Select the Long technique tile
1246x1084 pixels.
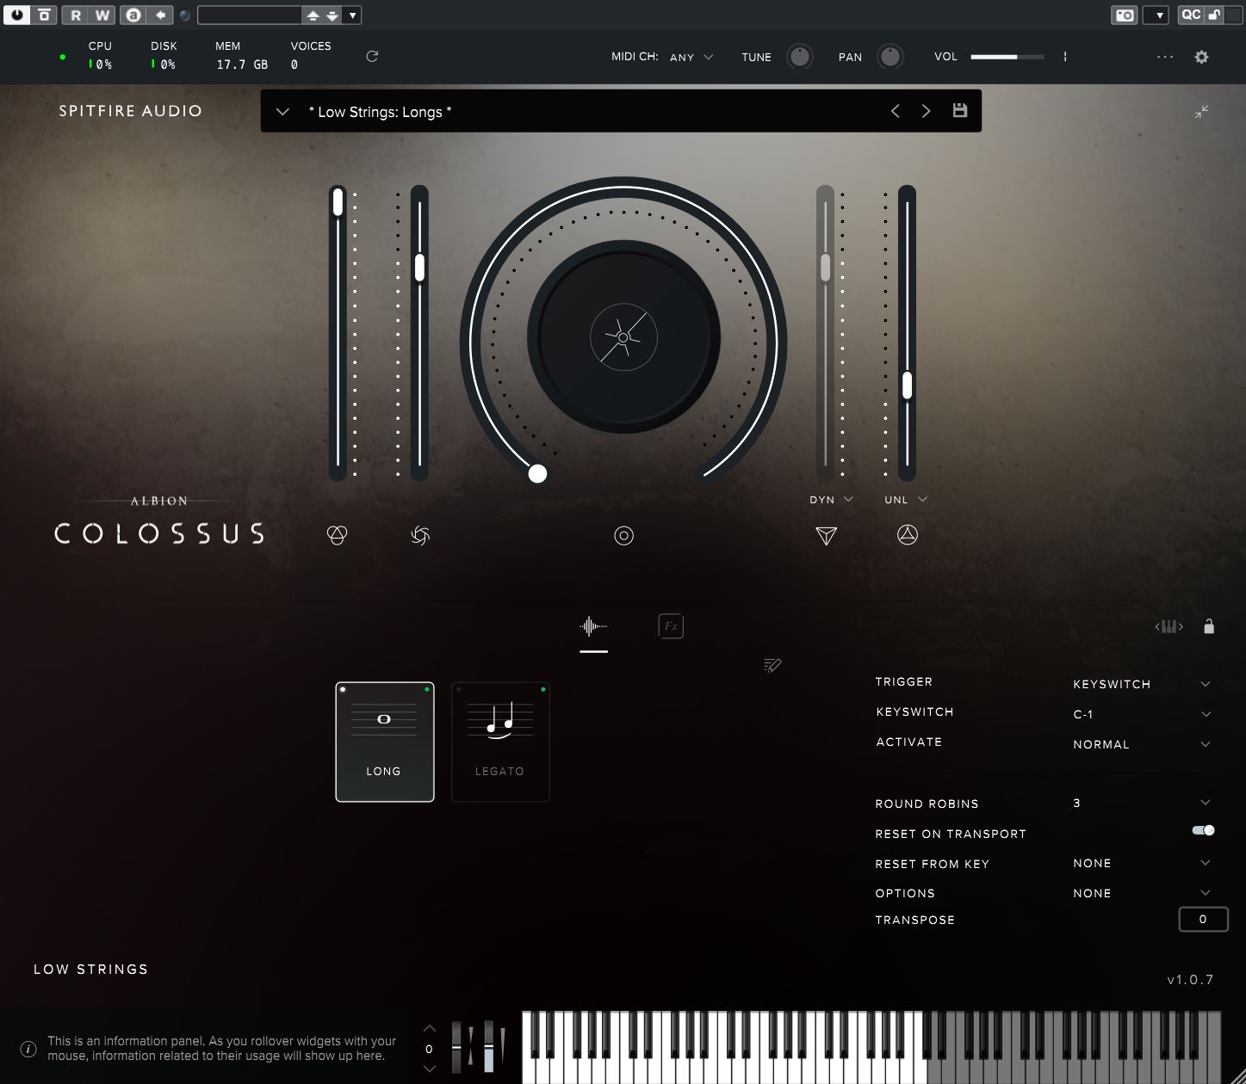tap(384, 742)
